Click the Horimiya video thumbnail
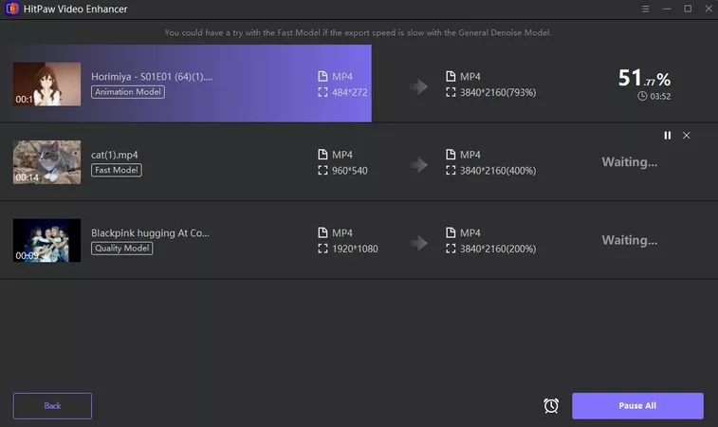The image size is (718, 427). click(46, 84)
